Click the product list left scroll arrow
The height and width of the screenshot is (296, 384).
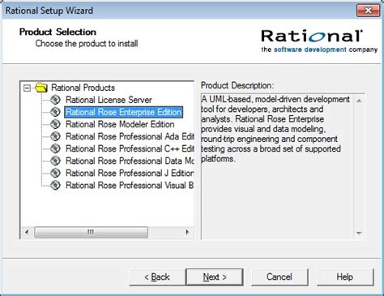27,232
